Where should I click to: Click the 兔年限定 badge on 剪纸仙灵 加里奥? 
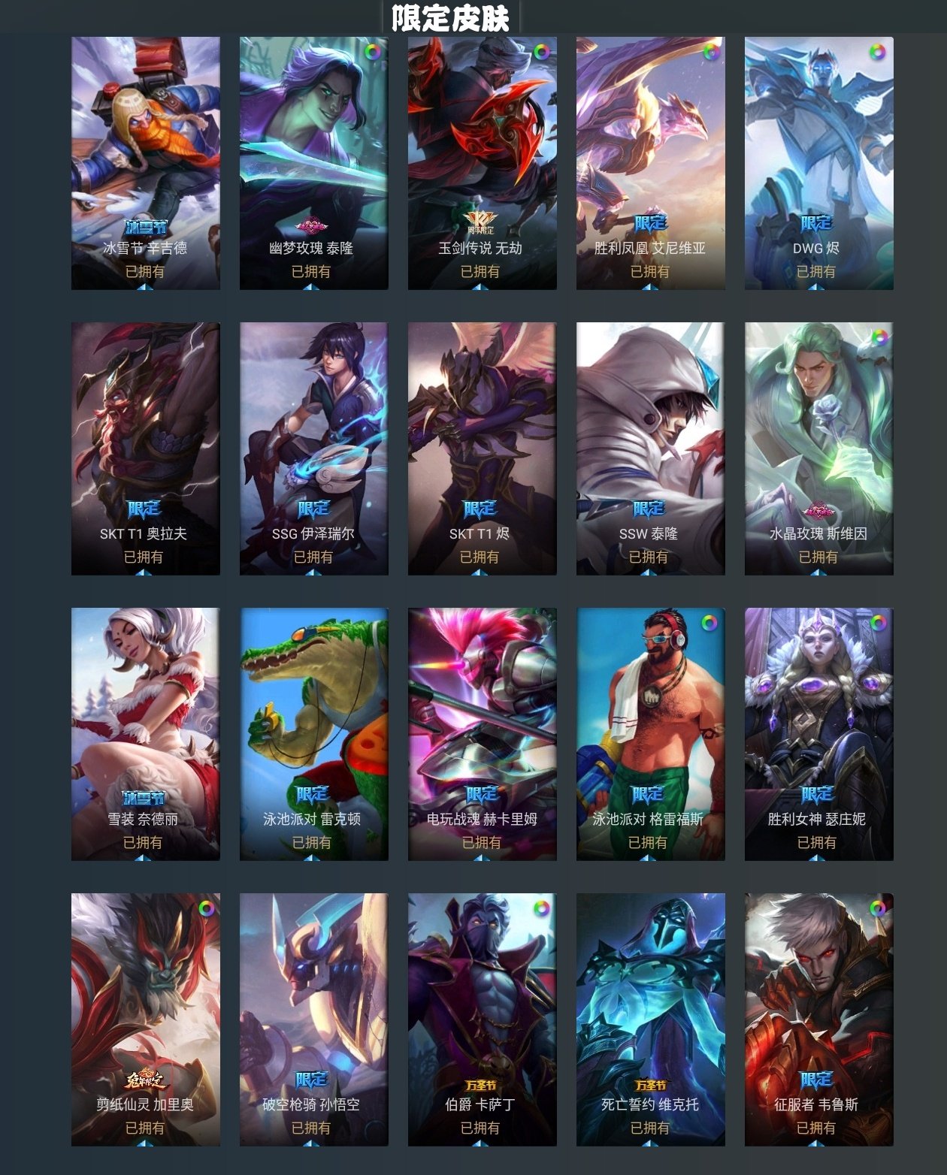(145, 1080)
